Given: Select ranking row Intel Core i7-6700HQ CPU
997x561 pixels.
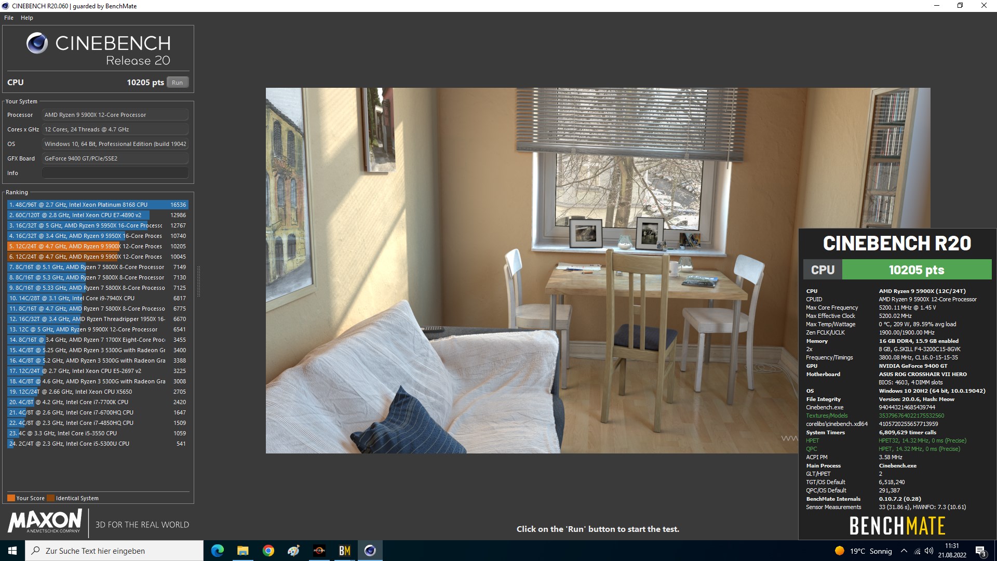Looking at the screenshot, I should point(98,412).
